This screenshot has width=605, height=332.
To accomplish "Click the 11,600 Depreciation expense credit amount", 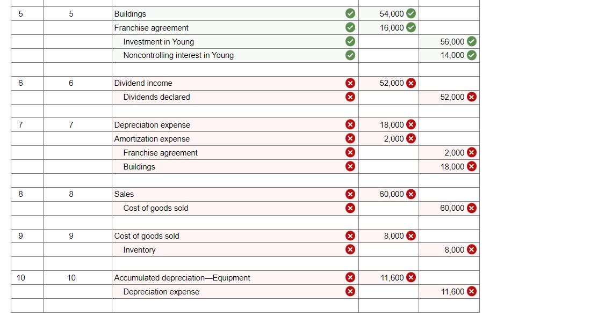I will [452, 292].
